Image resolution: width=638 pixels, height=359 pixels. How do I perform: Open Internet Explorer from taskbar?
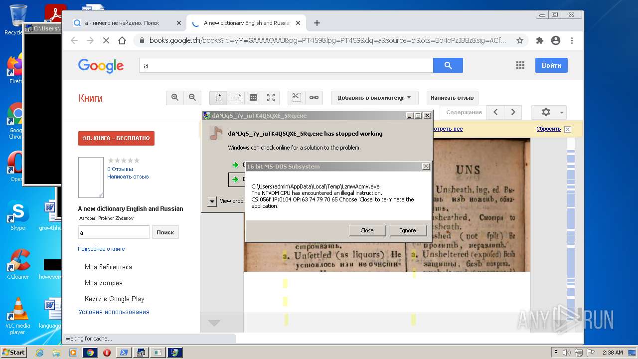pos(39,353)
